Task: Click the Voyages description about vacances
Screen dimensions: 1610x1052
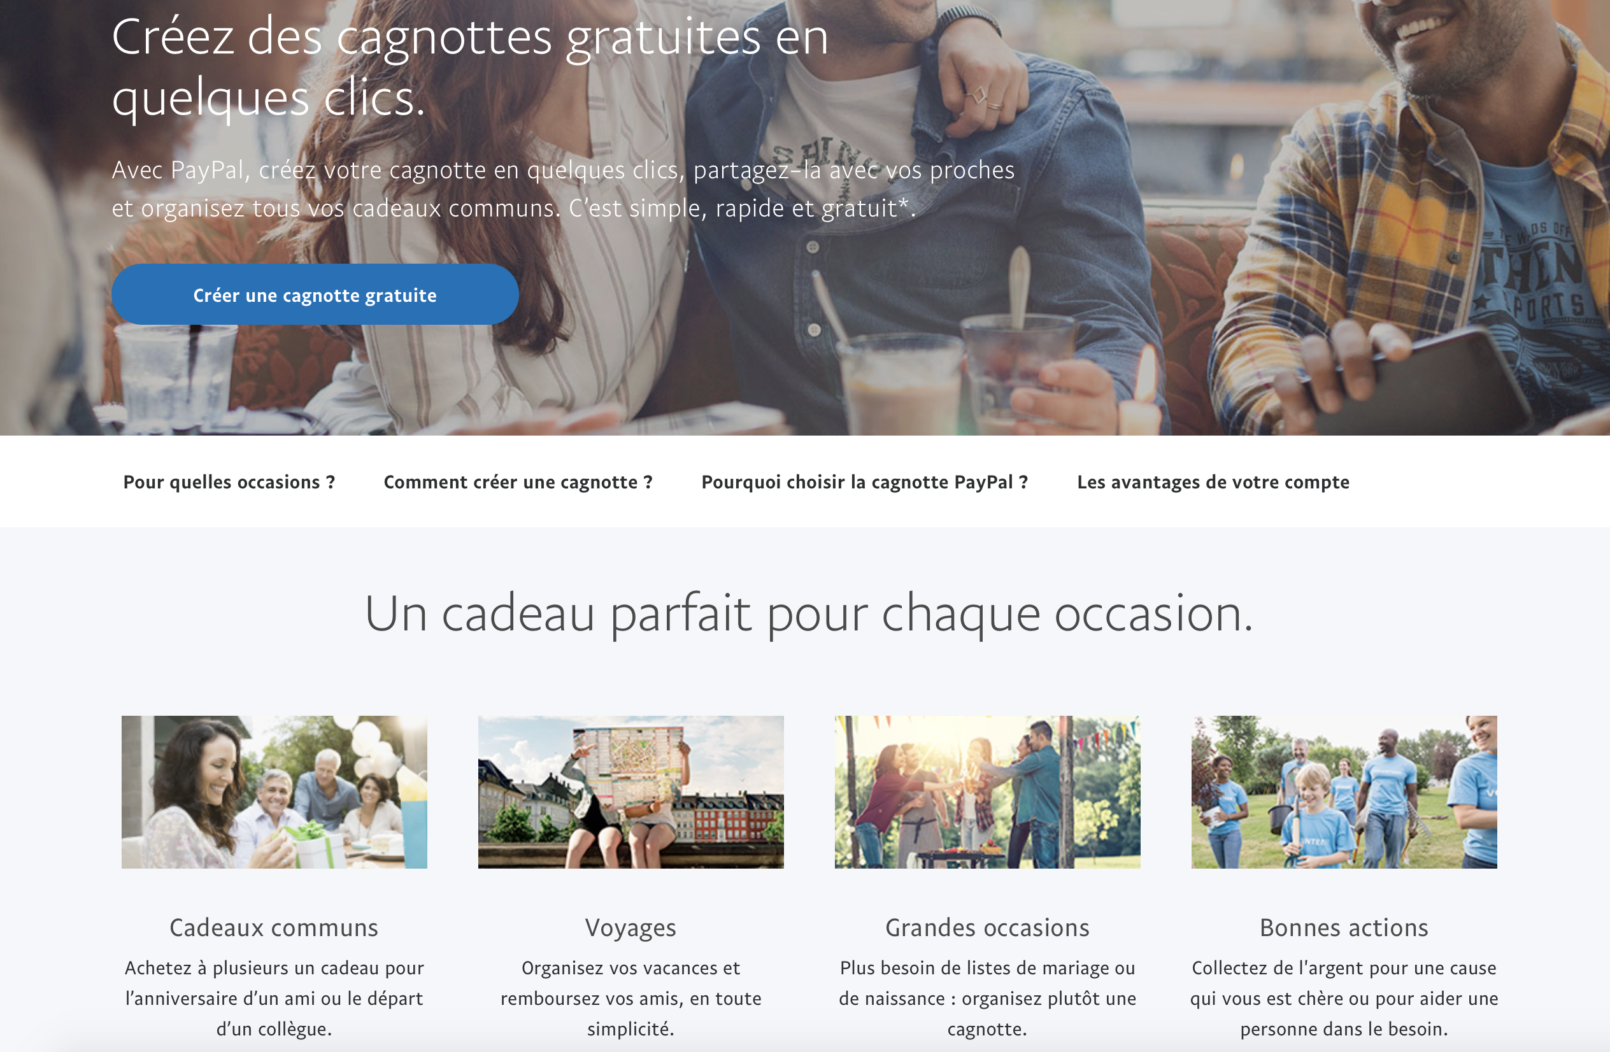Action: [x=630, y=999]
